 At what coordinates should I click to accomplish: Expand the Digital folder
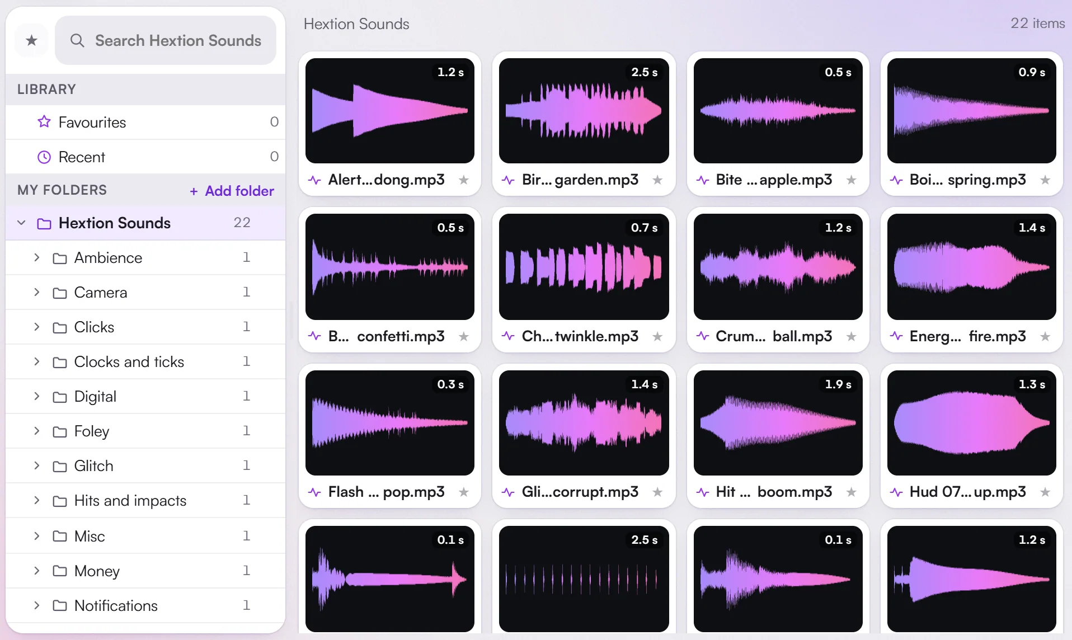click(x=37, y=396)
